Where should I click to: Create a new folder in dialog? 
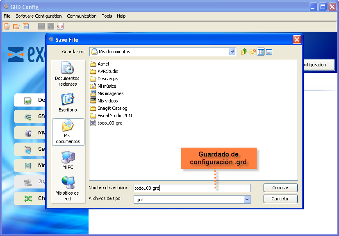253,52
